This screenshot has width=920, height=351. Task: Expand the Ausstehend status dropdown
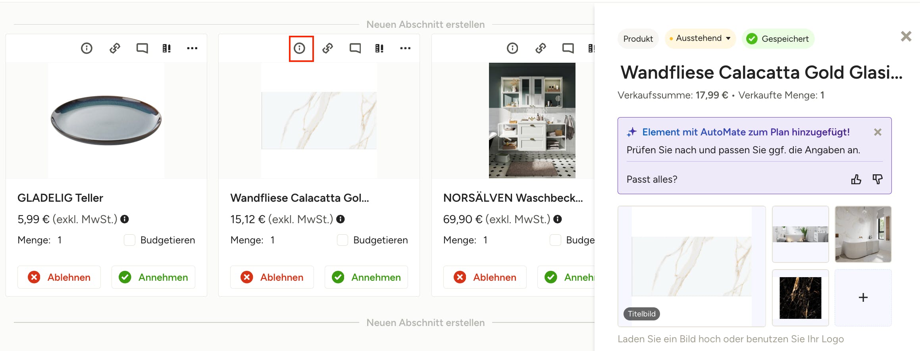(701, 39)
